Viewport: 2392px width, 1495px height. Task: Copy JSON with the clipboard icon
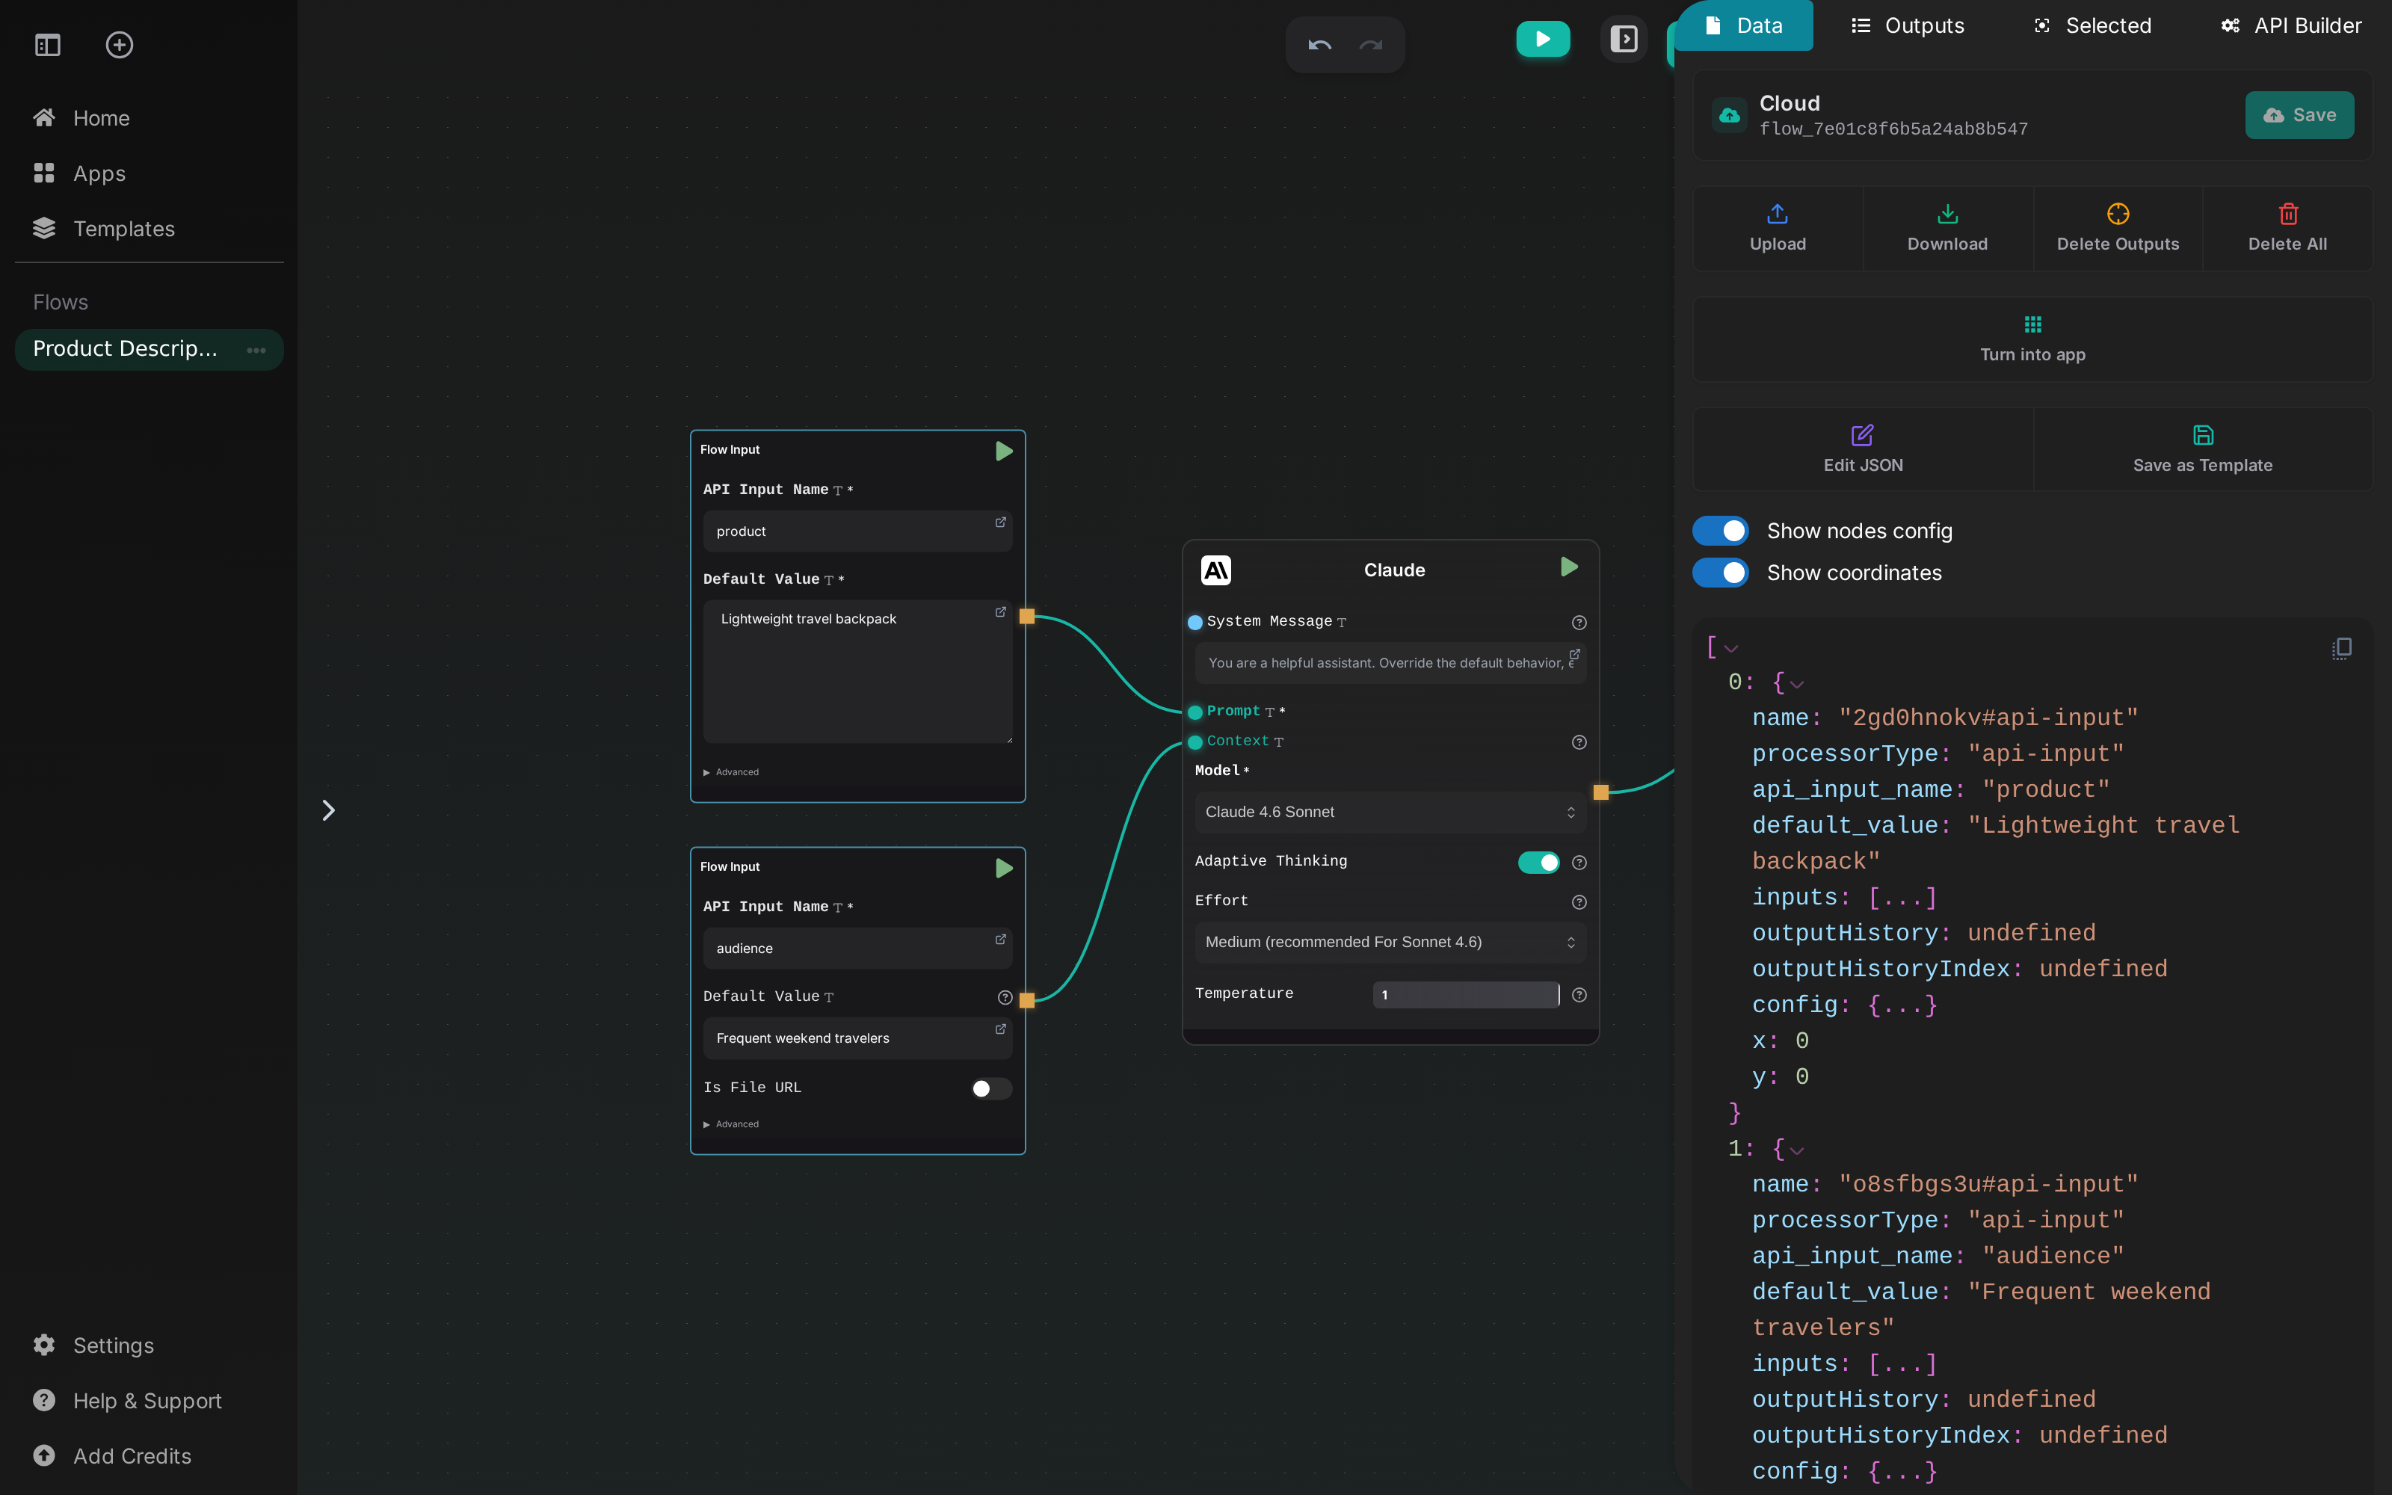click(2342, 649)
